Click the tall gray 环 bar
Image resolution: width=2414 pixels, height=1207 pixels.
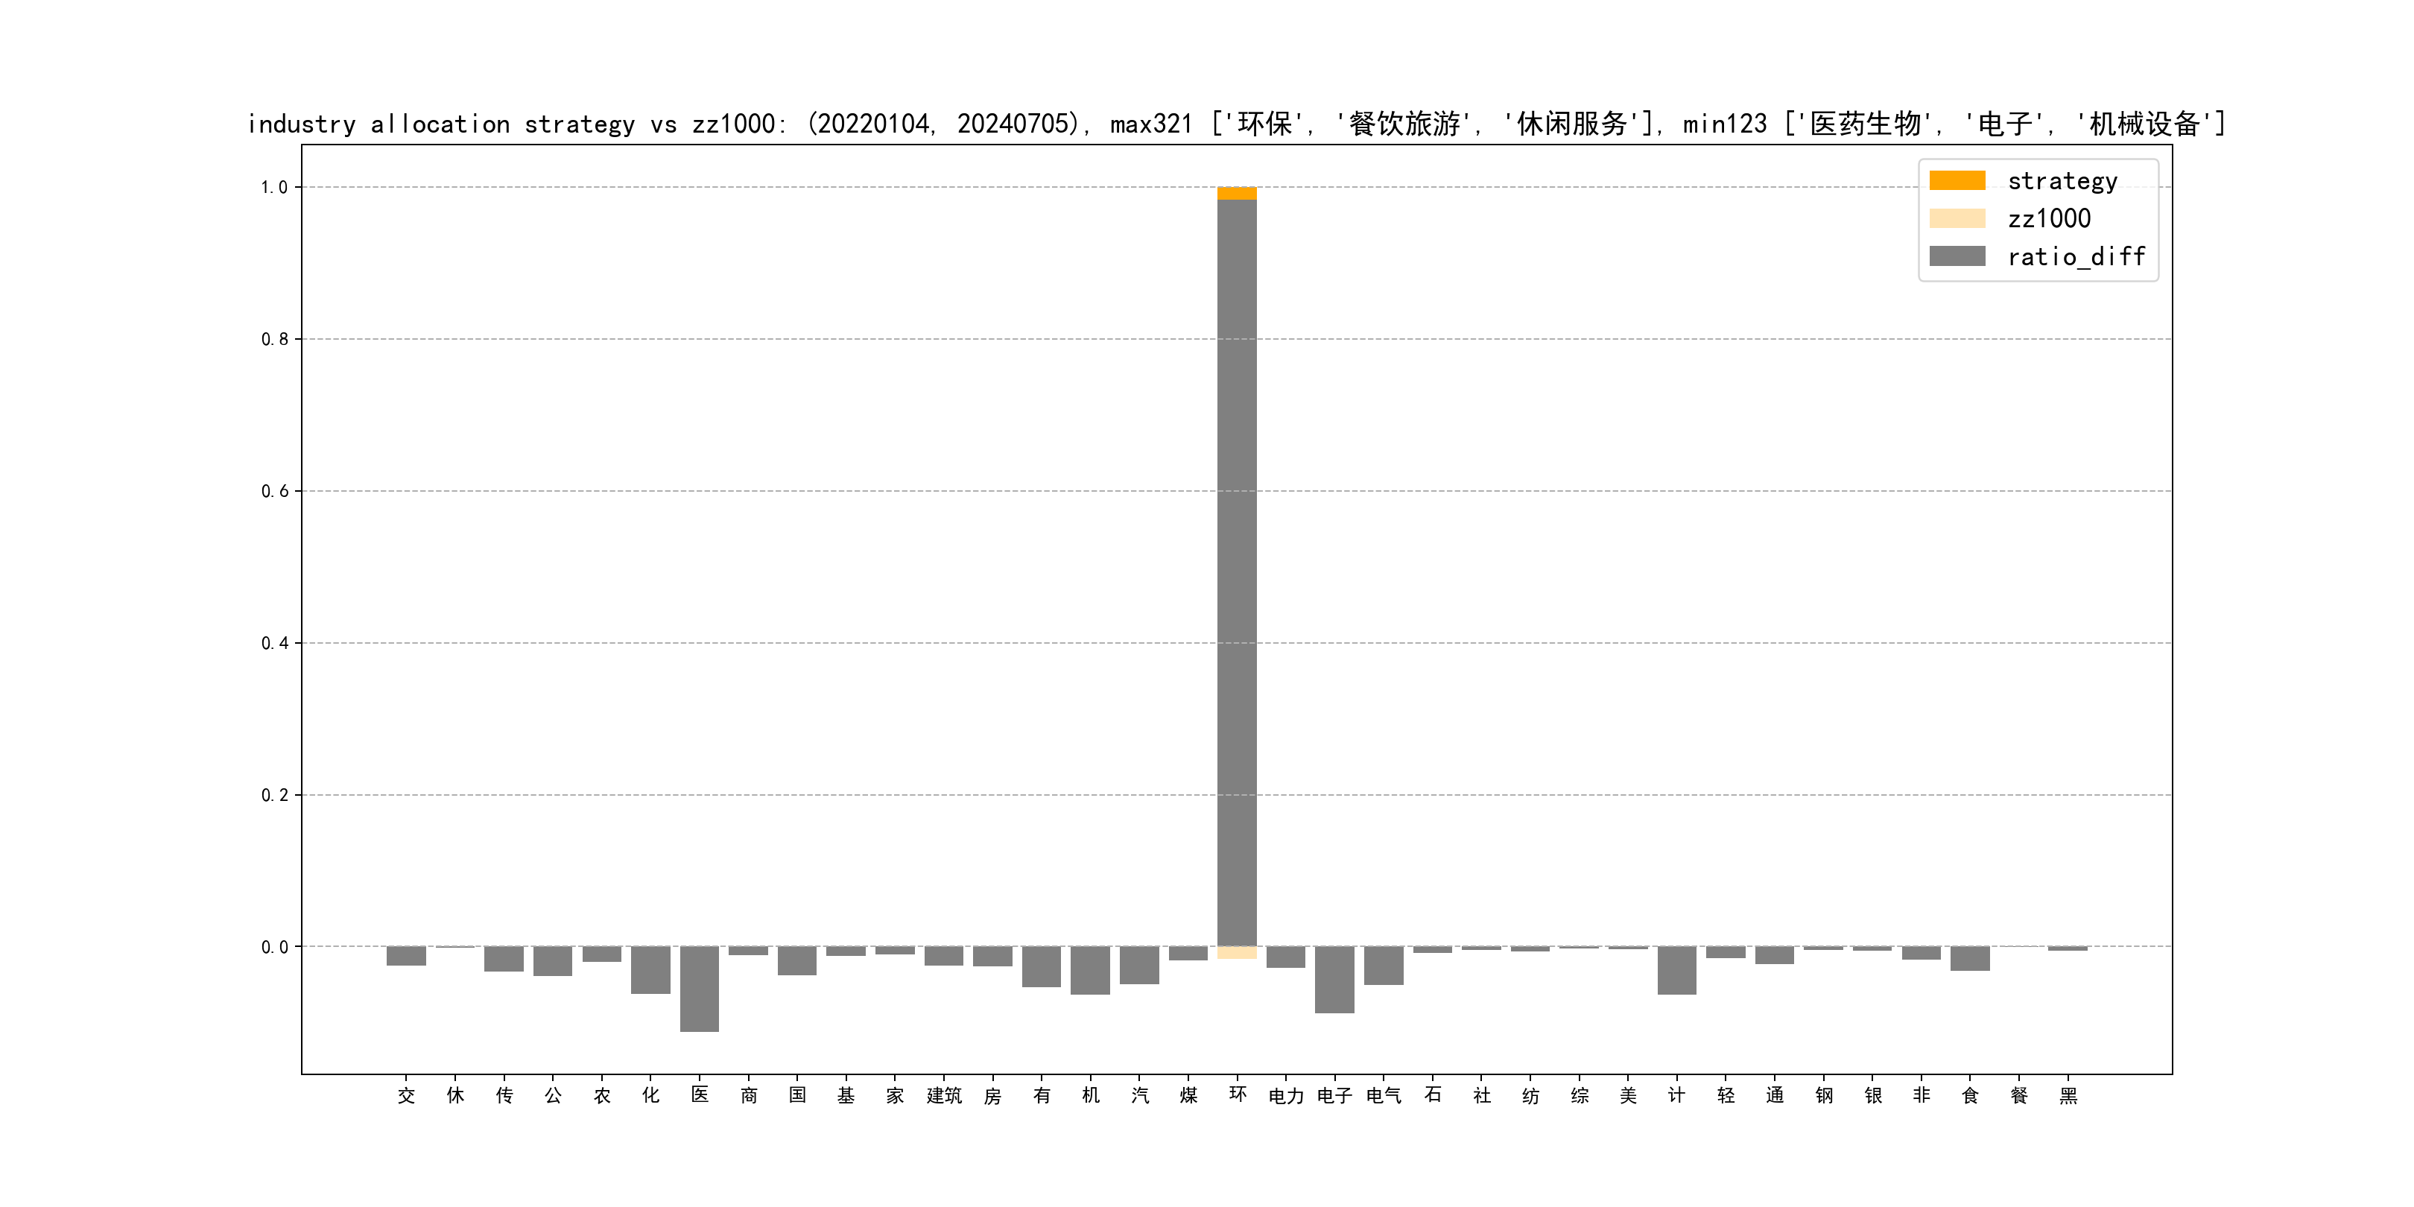[x=1236, y=571]
